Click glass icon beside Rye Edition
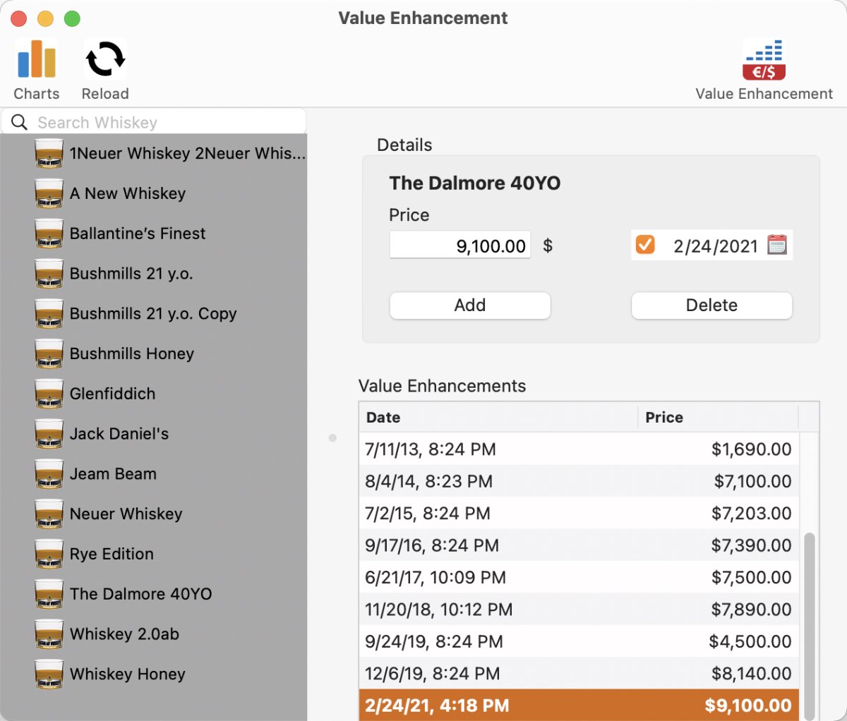The height and width of the screenshot is (721, 847). pos(49,554)
